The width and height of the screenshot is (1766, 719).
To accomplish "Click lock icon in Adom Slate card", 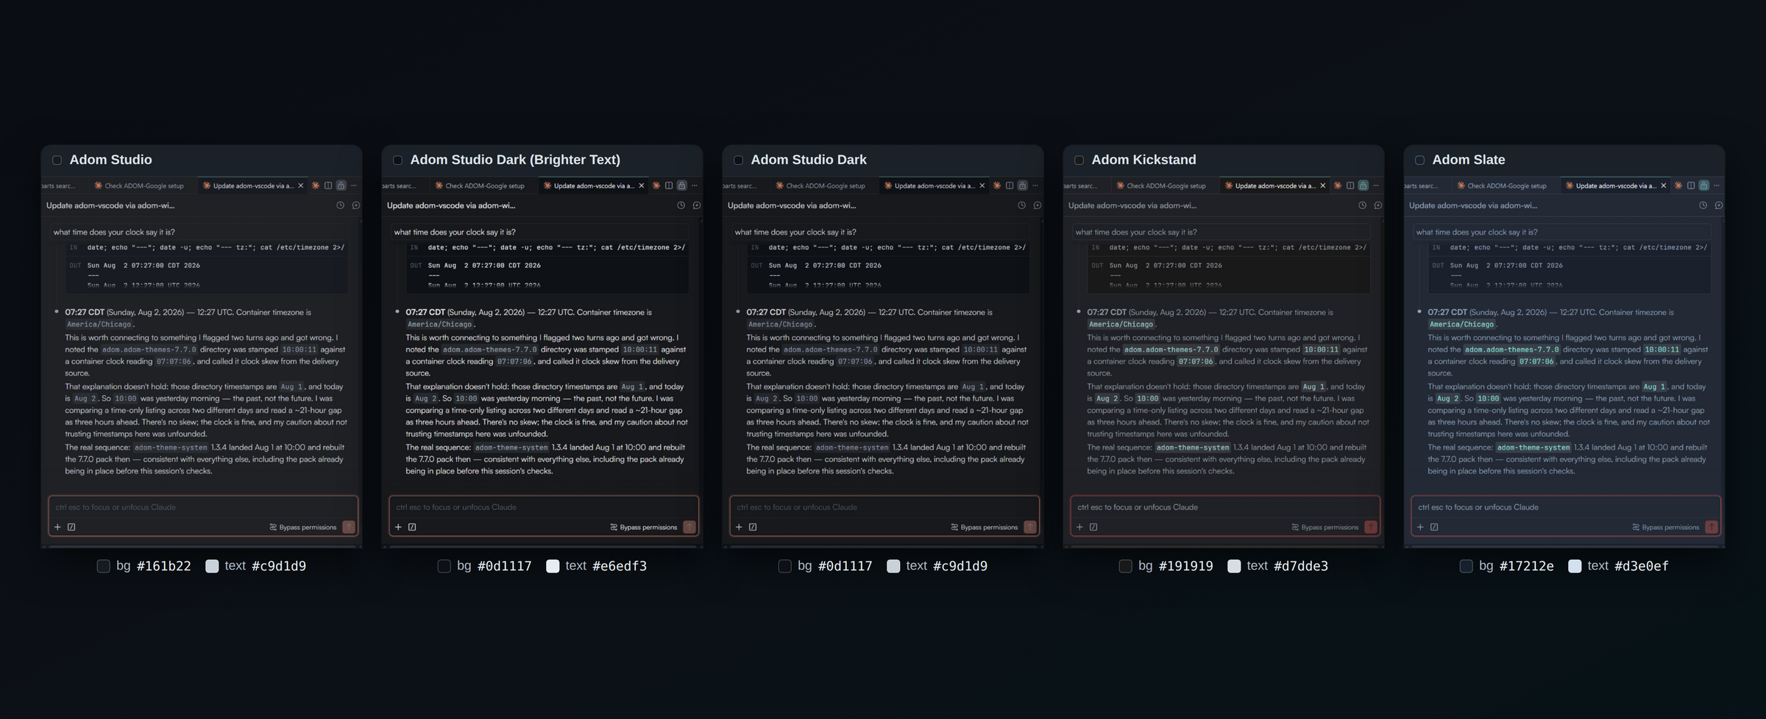I will coord(1704,185).
